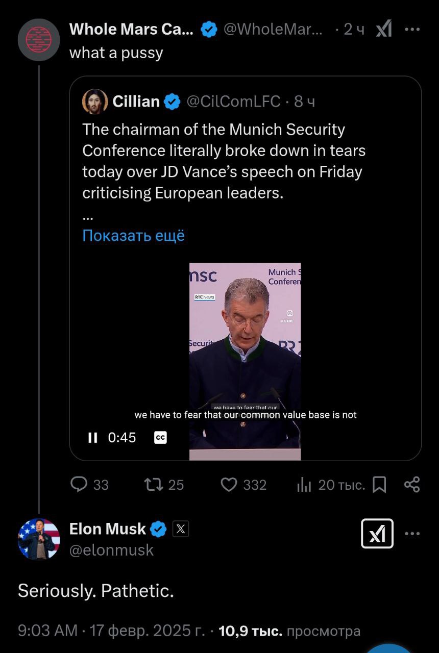Toggle closed captions on the video
This screenshot has width=439, height=653.
[x=160, y=438]
